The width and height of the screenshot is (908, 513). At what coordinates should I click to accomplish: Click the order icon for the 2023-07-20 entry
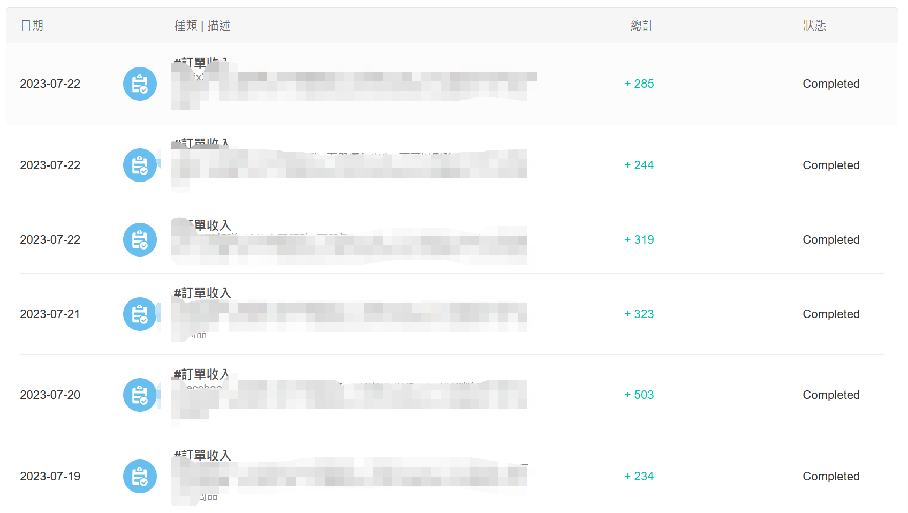[x=140, y=395]
